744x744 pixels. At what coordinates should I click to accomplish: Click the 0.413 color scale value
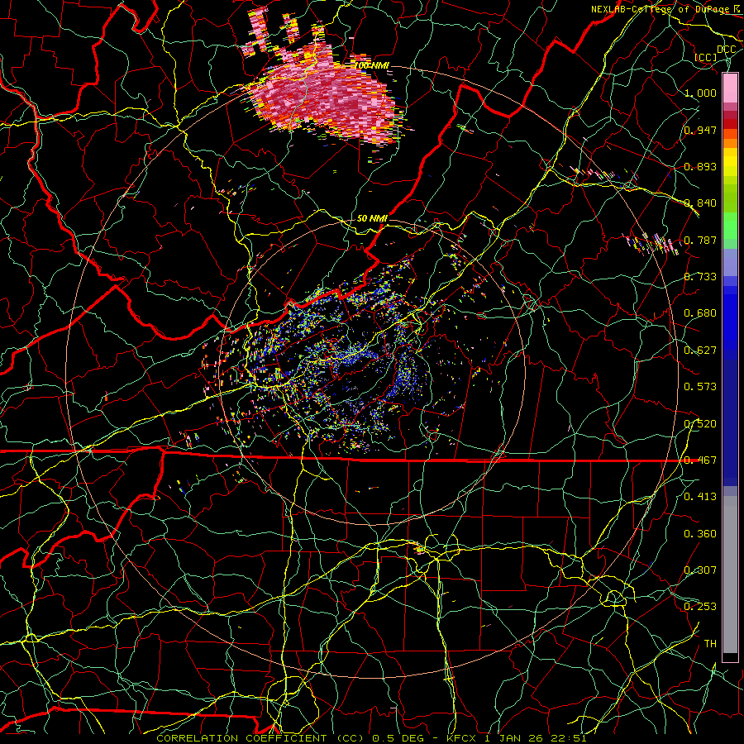click(700, 497)
